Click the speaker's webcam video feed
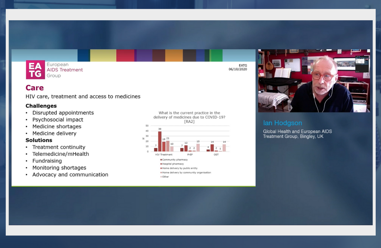This screenshot has width=381, height=248. tap(314, 81)
